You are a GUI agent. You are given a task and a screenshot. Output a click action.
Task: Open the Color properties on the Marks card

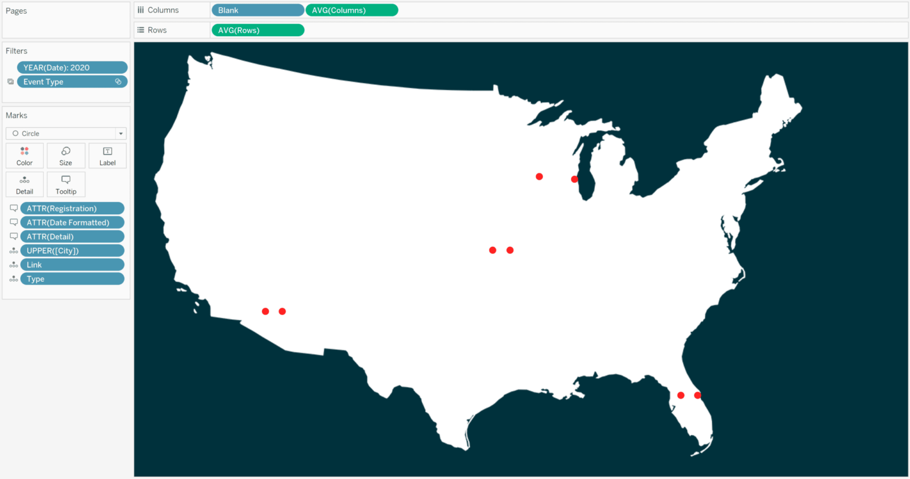[x=24, y=155]
